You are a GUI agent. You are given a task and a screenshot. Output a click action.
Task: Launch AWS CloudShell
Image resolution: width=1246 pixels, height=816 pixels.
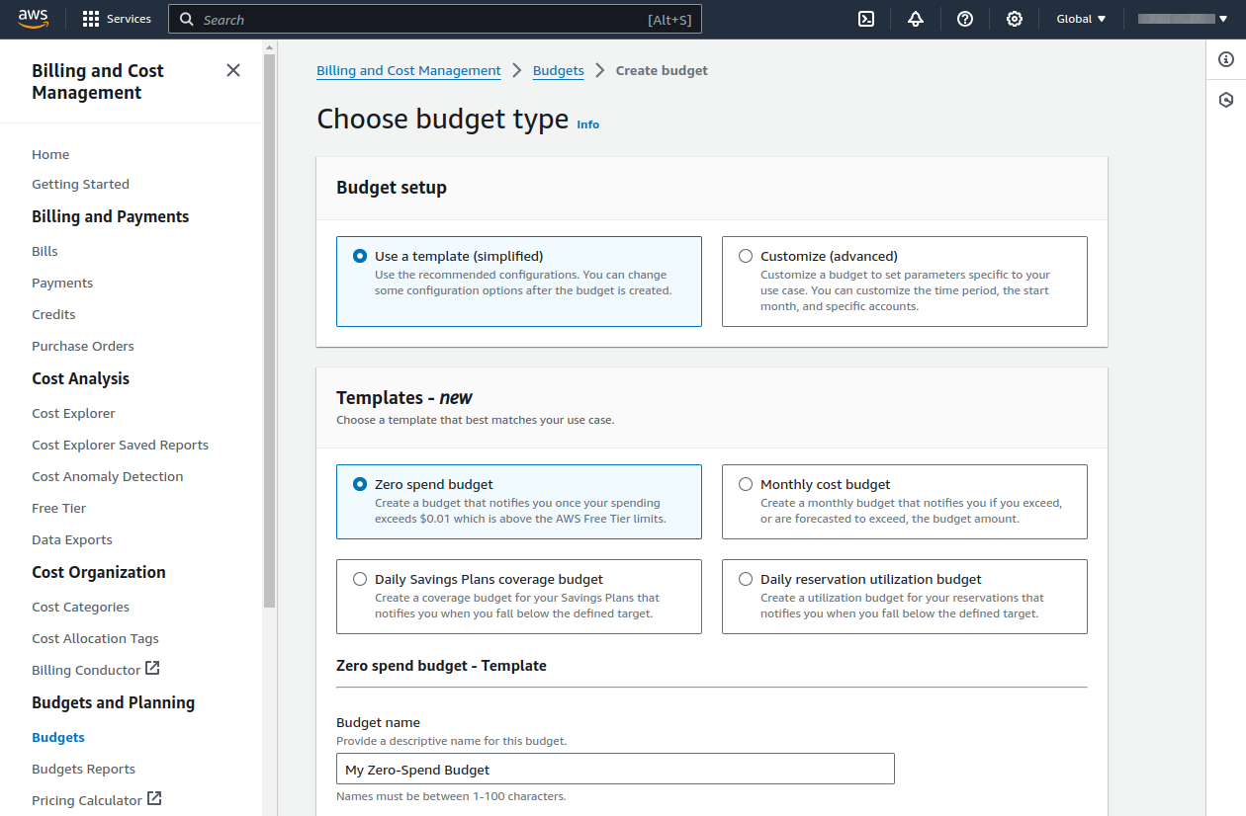click(x=865, y=18)
